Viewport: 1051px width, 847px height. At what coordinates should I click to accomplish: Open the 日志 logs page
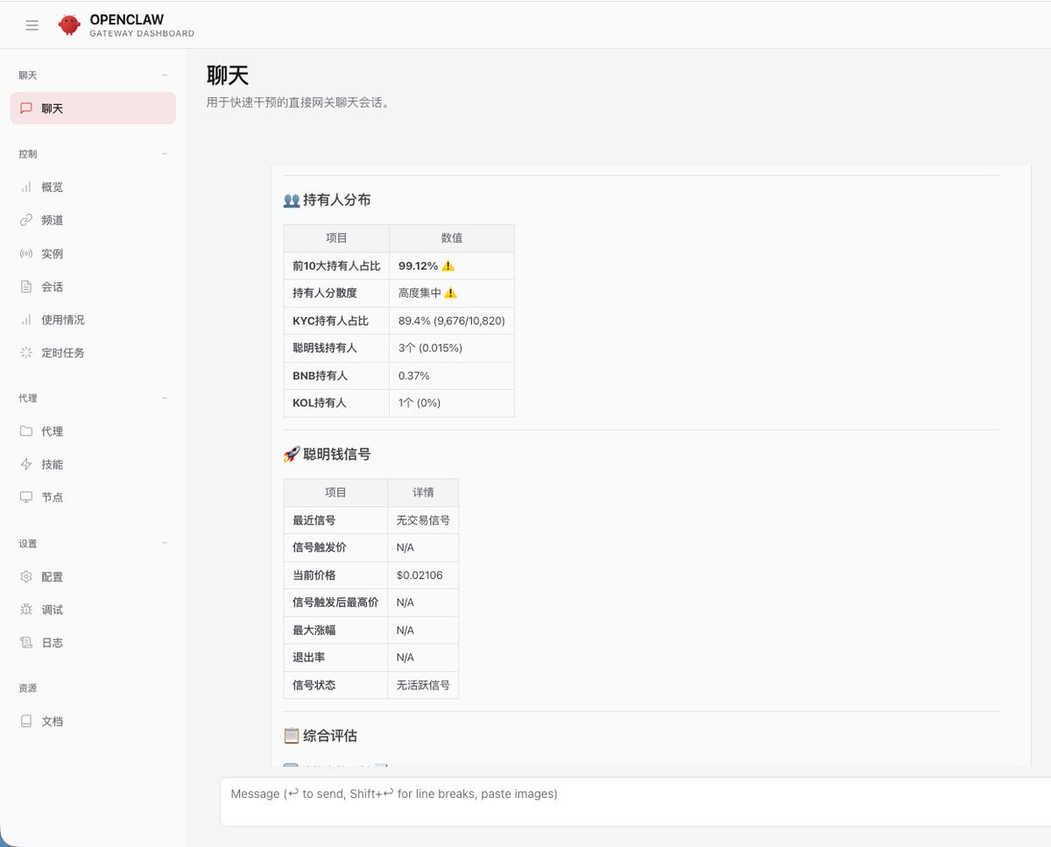click(x=93, y=643)
